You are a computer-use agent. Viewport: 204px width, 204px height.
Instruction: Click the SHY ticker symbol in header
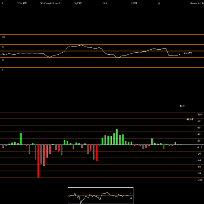point(135,3)
